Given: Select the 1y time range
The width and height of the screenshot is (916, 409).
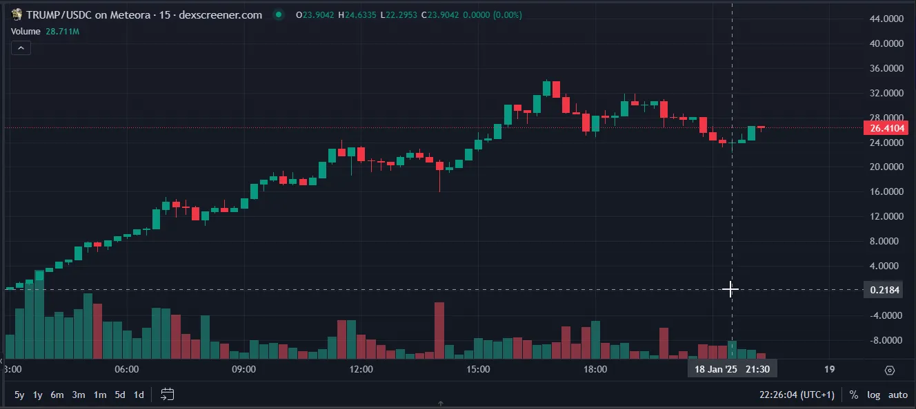Looking at the screenshot, I should point(38,395).
